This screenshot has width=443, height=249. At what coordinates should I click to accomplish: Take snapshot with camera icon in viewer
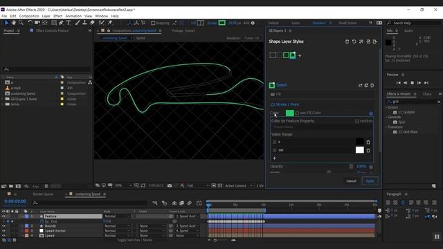pos(170,186)
